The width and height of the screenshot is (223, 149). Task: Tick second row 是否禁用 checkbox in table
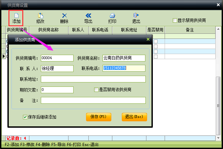click(x=156, y=46)
